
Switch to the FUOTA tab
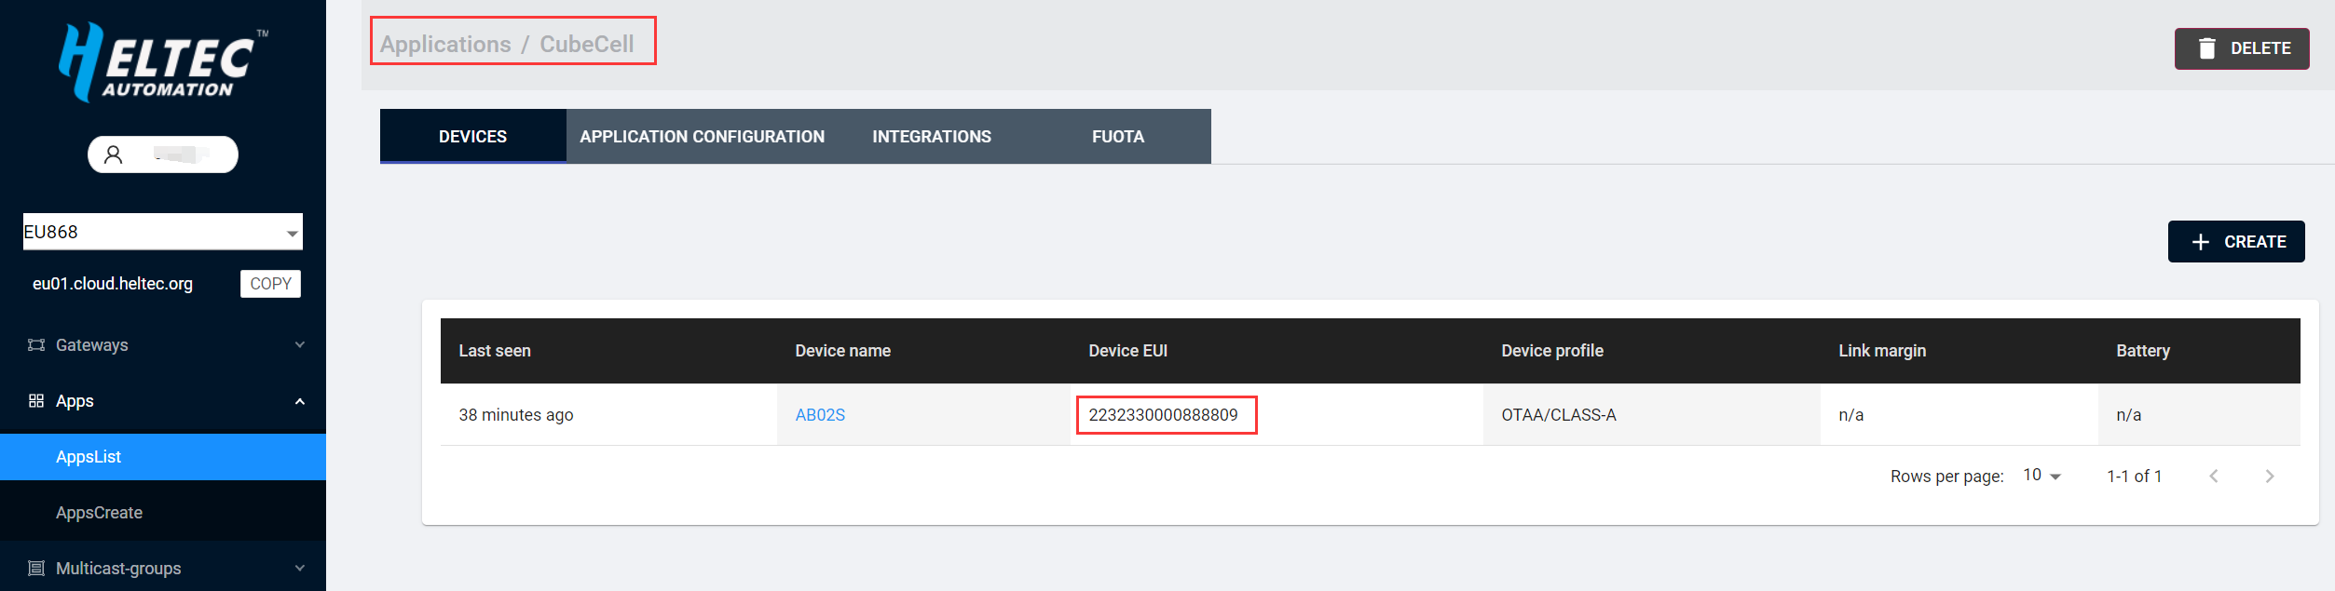click(1117, 137)
